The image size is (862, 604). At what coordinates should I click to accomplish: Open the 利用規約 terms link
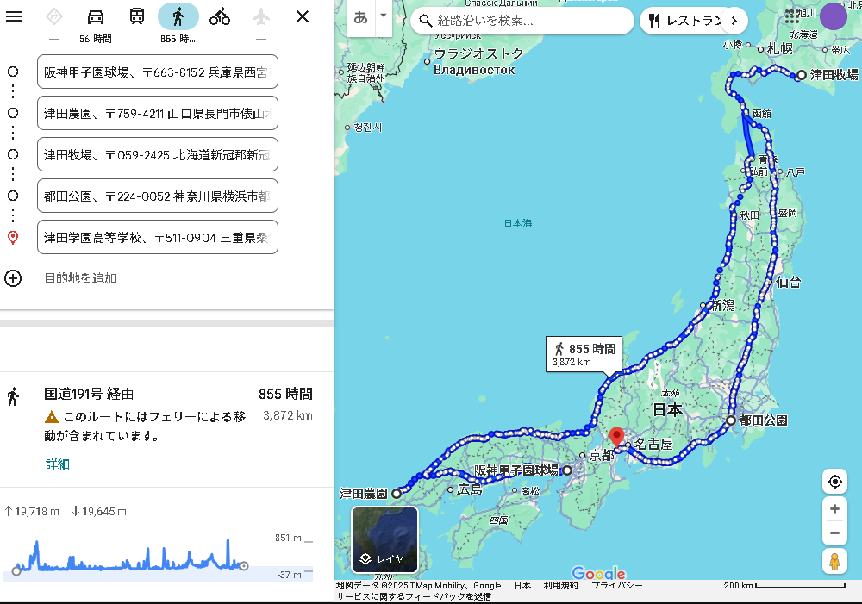[560, 585]
